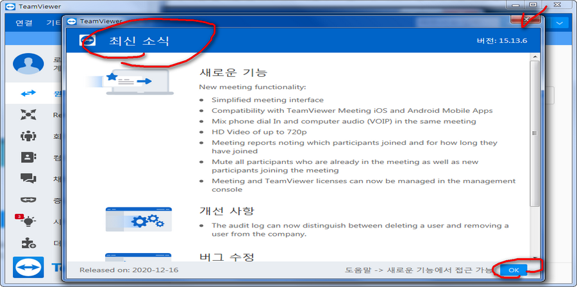Click the 새로운 기능 heading
The width and height of the screenshot is (577, 287).
[x=233, y=72]
